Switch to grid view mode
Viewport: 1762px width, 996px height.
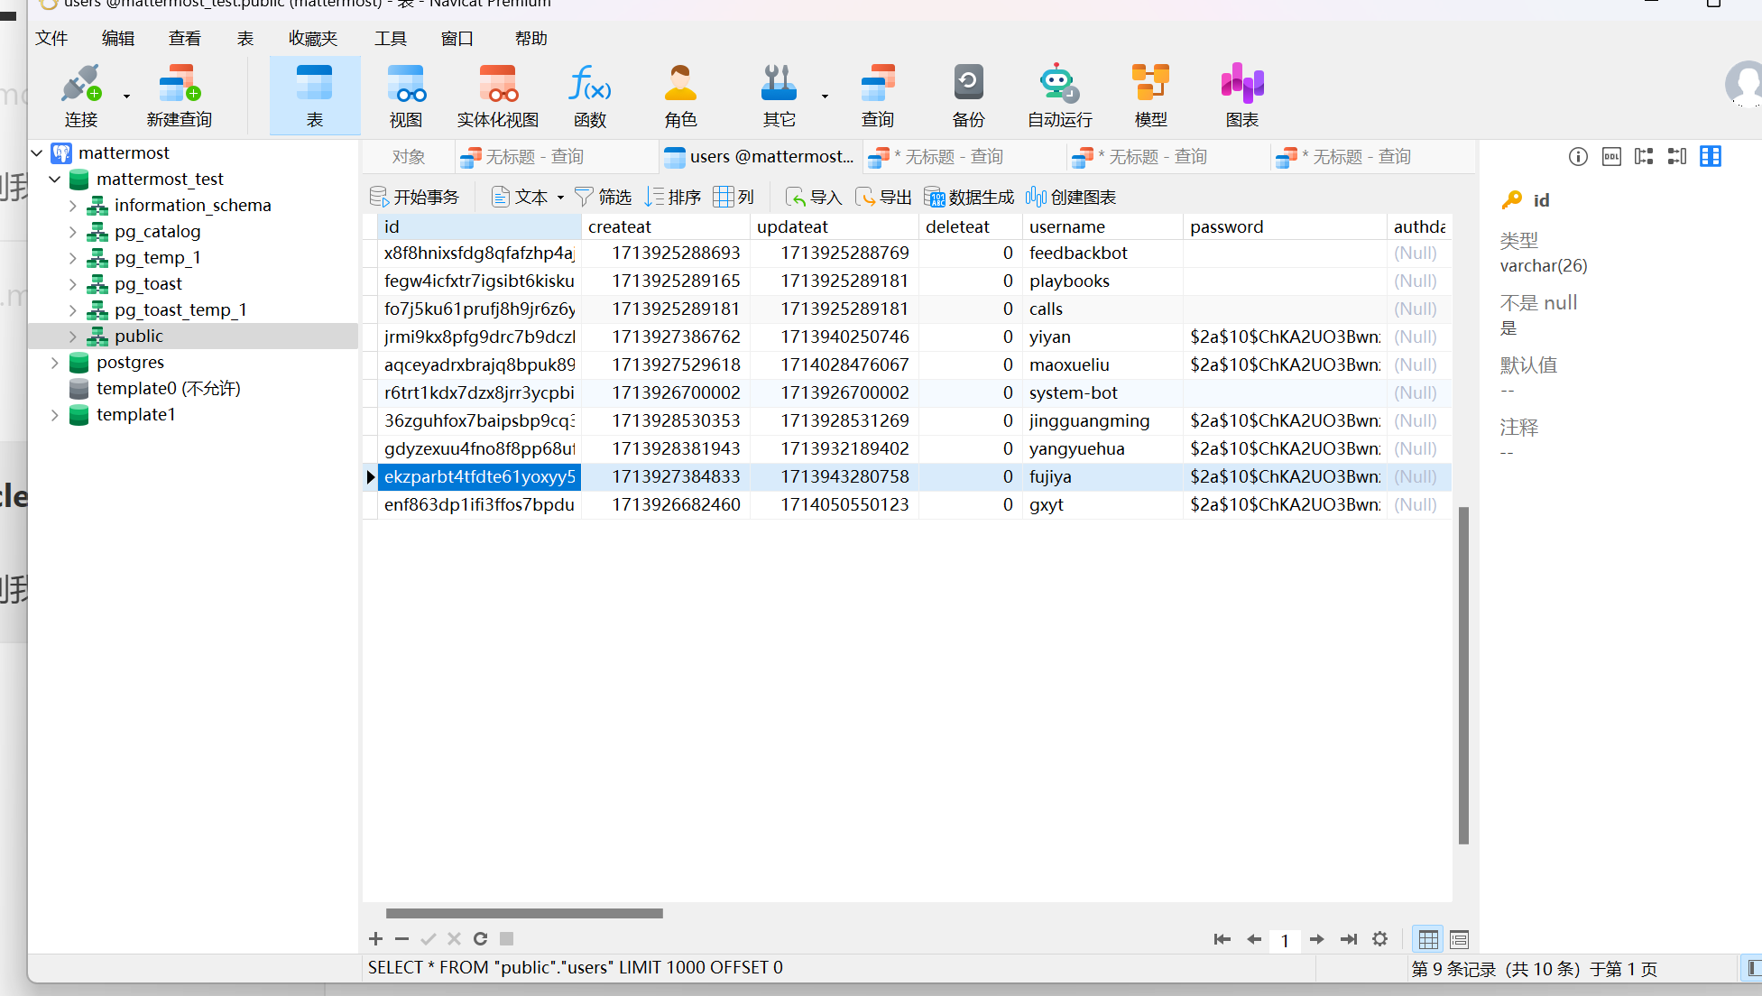1428,939
